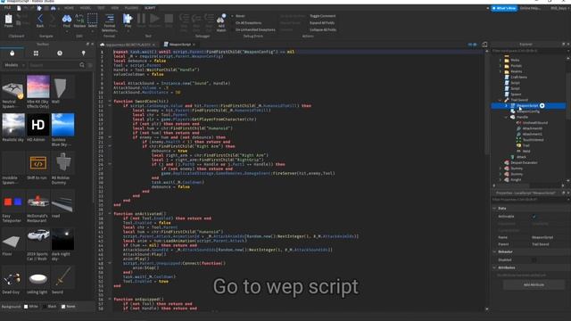The image size is (571, 321).
Task: Switch to the SECRET PLACES editor tab
Action: (128, 45)
